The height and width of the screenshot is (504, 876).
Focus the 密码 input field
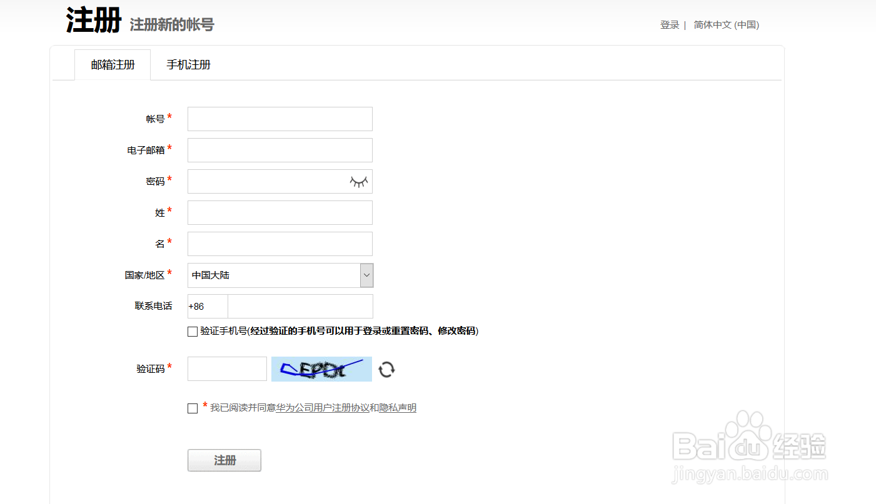click(280, 181)
